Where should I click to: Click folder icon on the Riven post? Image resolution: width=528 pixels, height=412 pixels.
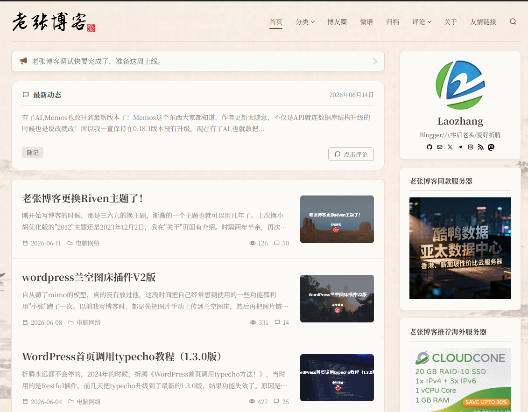[x=70, y=243]
